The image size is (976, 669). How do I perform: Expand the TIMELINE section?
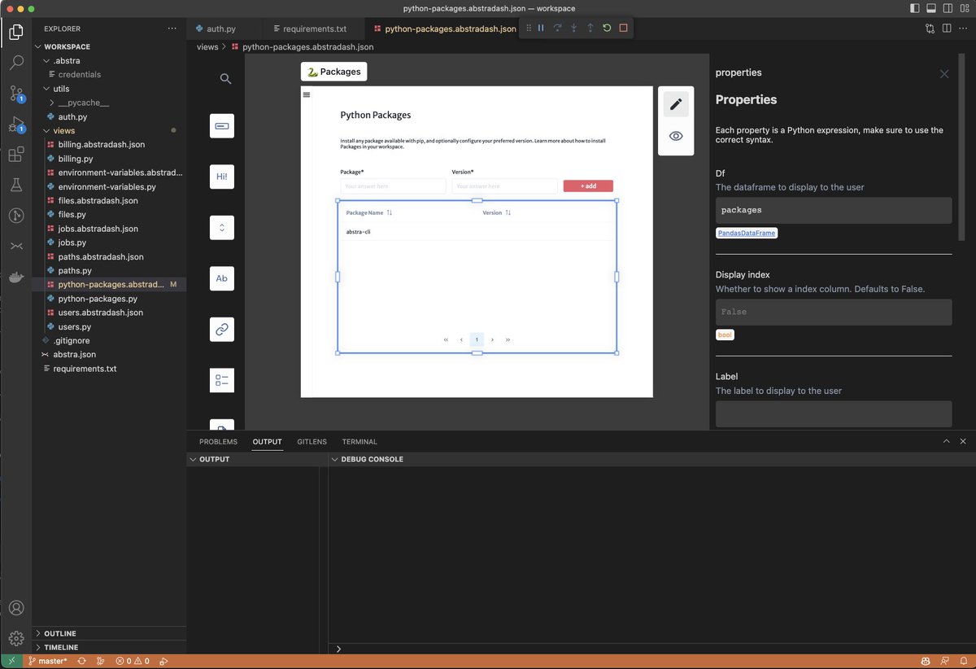point(109,647)
